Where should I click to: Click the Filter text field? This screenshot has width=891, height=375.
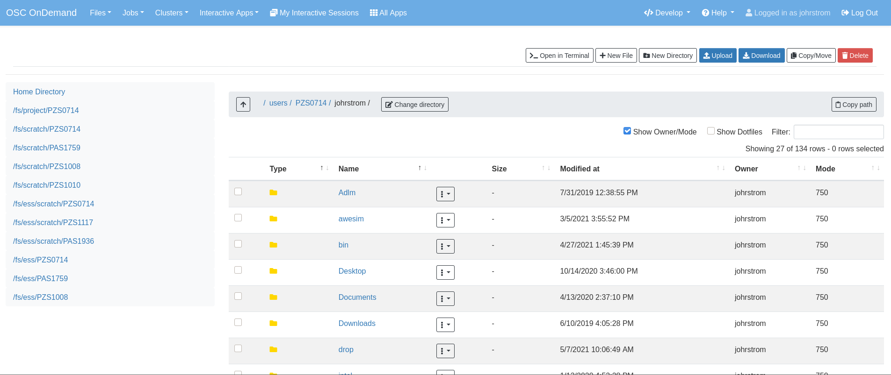point(838,132)
